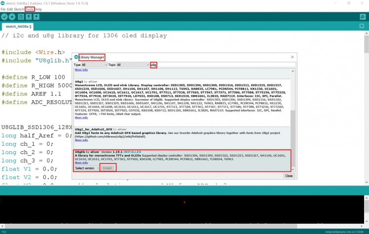This screenshot has height=234, width=369.
Task: Select the sketch_feb08a tab
Action: 18,27
